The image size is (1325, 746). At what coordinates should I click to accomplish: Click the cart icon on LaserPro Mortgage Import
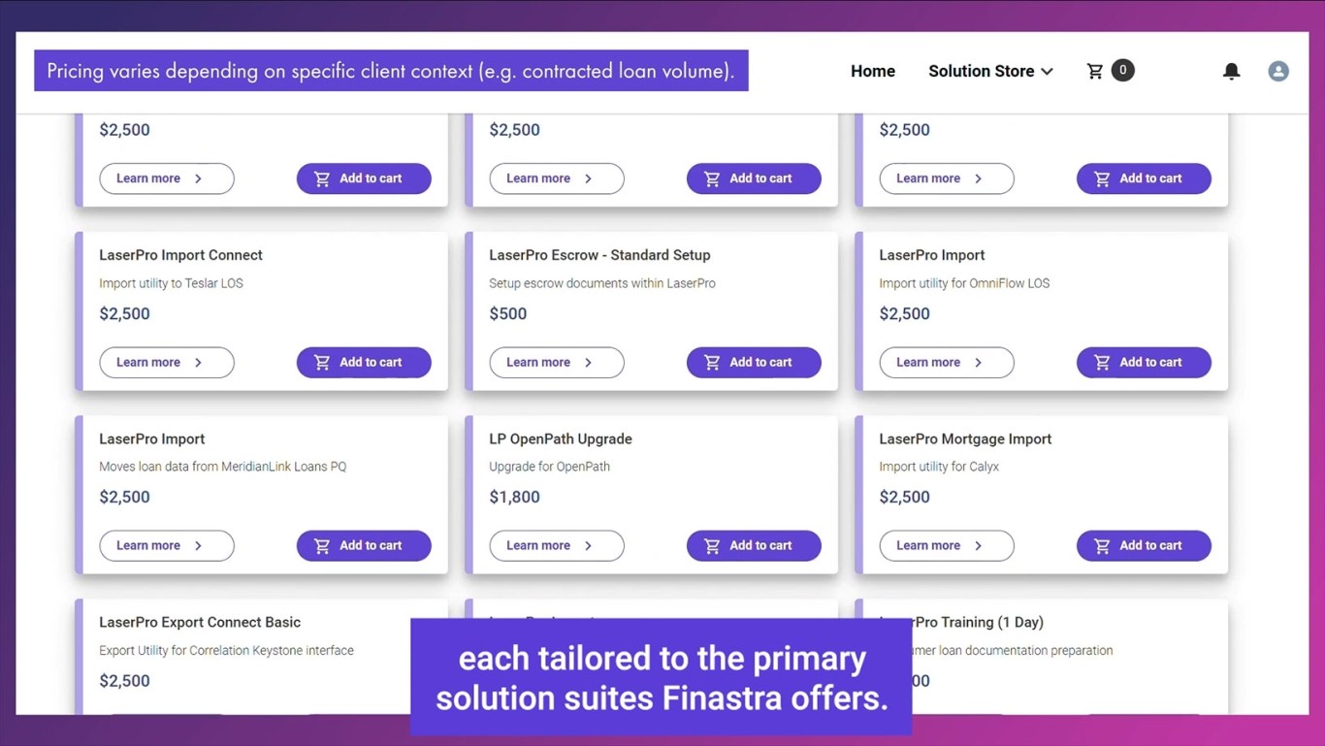(1101, 545)
